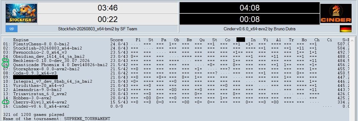Select engine row Integral_v7_dev_8bab_64_ja_bmi2
Image resolution: width=358 pixels, height=121 pixels.
(176, 81)
